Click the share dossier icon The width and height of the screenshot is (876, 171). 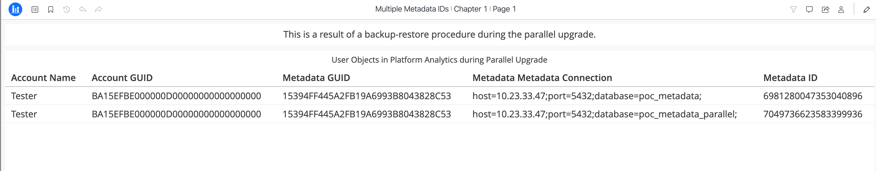point(825,10)
